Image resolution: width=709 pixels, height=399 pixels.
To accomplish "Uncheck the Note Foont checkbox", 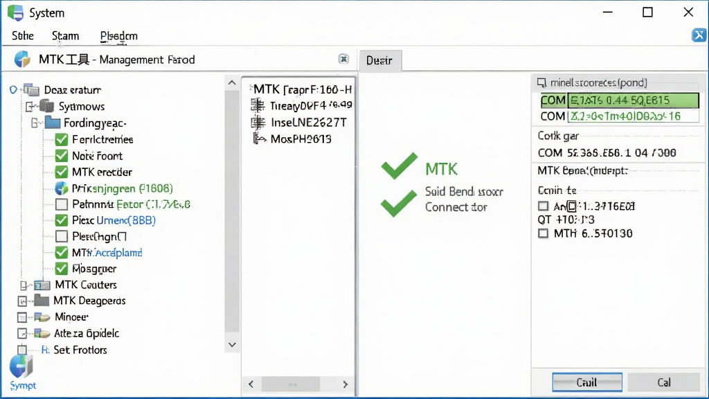I will (x=62, y=156).
